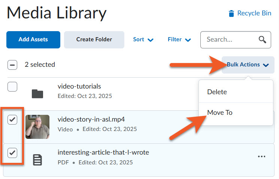Click the Recycle Bin trash icon
Image resolution: width=279 pixels, height=179 pixels.
232,14
